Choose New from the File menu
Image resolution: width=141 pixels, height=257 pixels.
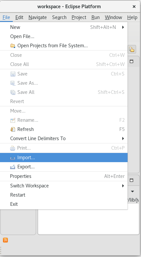[64, 27]
